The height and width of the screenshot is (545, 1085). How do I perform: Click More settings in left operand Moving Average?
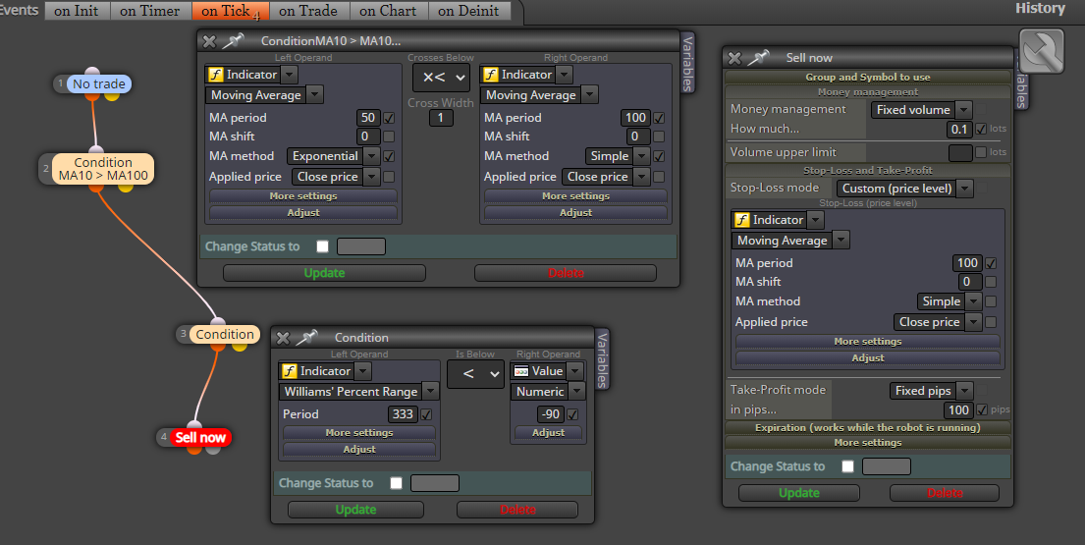[303, 196]
